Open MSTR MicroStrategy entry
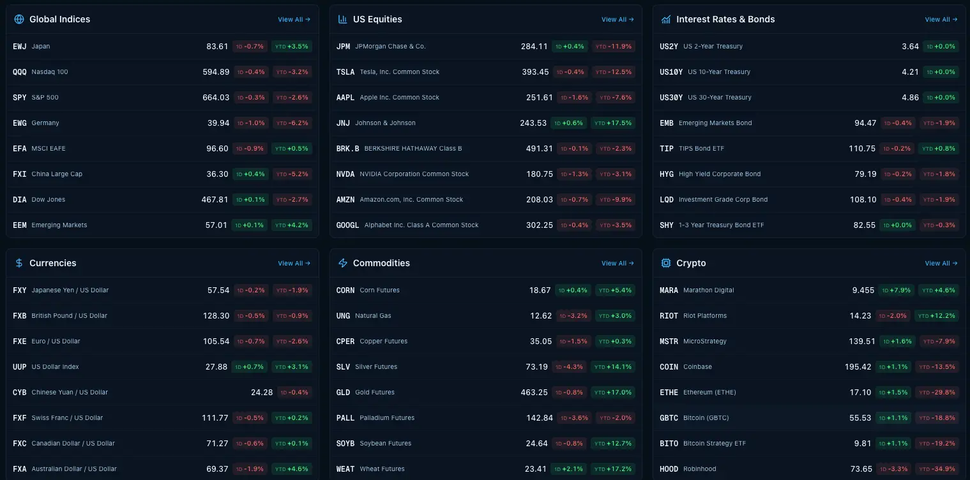Image resolution: width=970 pixels, height=480 pixels. pos(809,341)
